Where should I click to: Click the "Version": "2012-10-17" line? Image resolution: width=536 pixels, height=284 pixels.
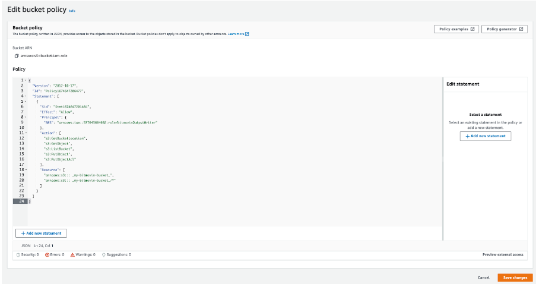tap(55, 86)
